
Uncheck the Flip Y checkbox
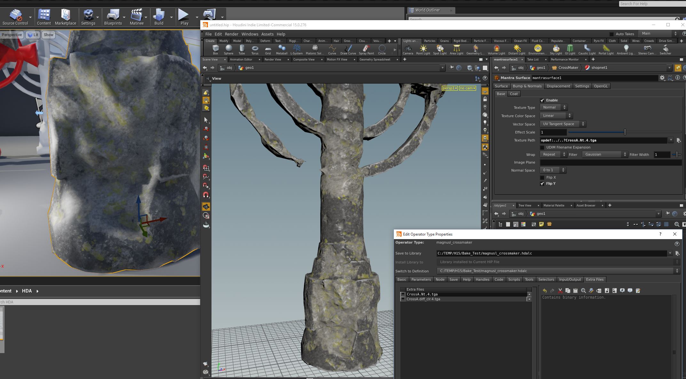point(542,184)
